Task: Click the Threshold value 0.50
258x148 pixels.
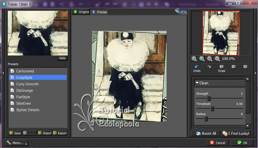Action: click(239, 104)
